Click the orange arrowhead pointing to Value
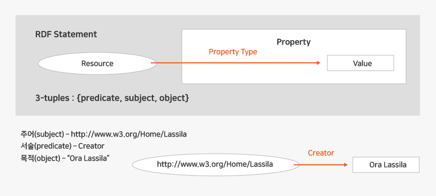436x196 pixels. coord(319,63)
